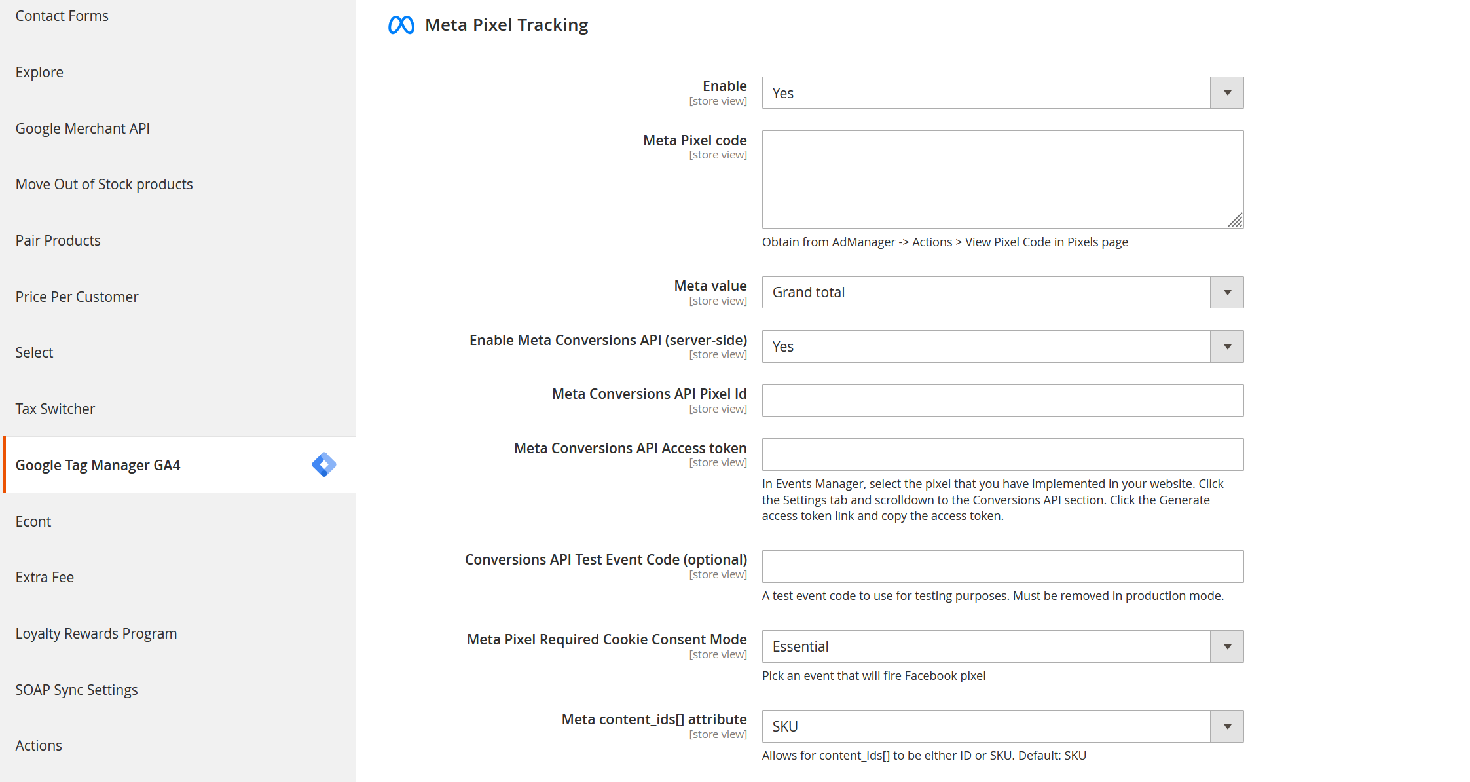Open the Meta value dropdown showing Grand total
Viewport: 1470px width, 782px height.
1002,293
